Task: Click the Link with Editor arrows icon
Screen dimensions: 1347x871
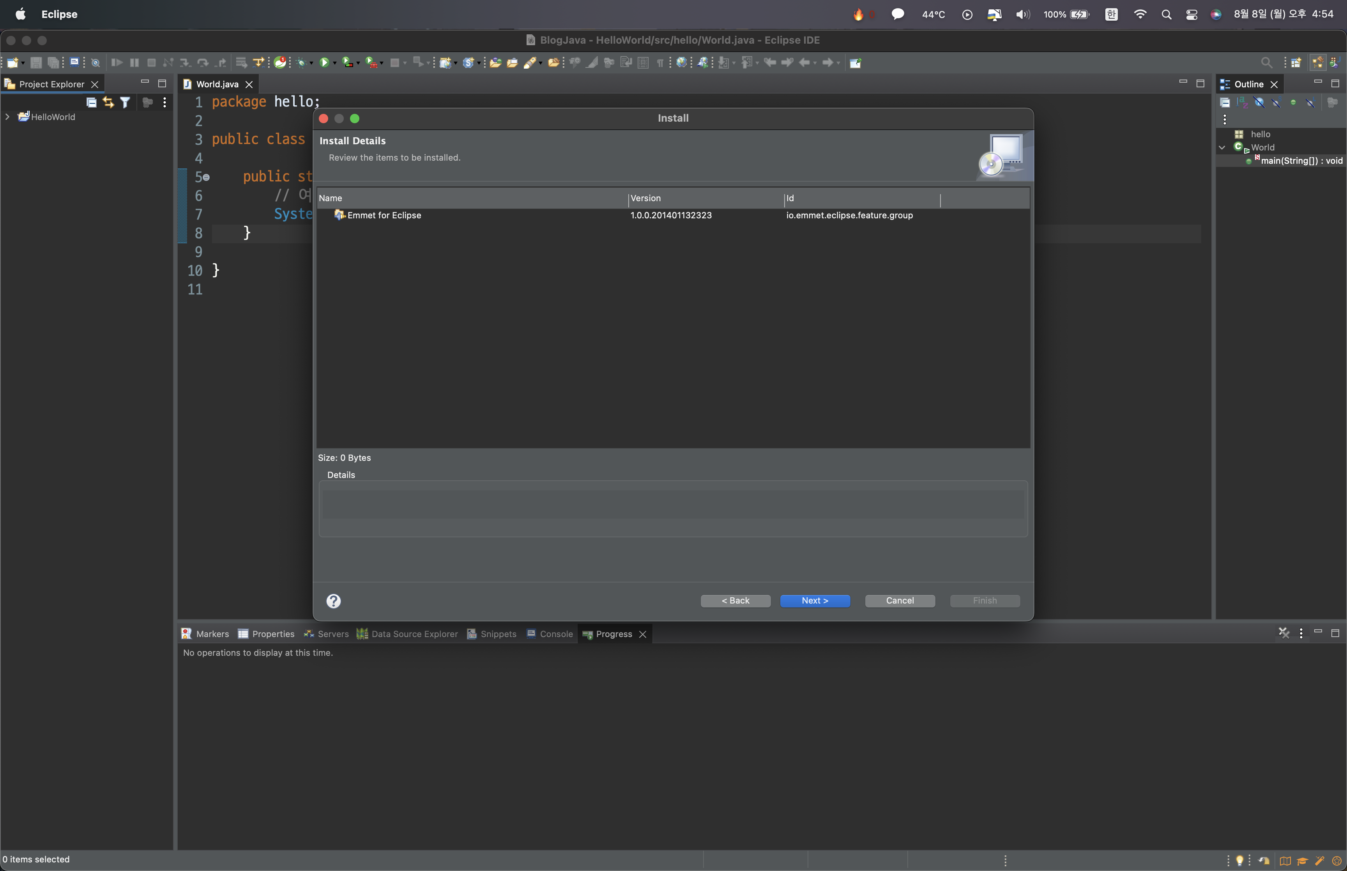Action: click(108, 103)
